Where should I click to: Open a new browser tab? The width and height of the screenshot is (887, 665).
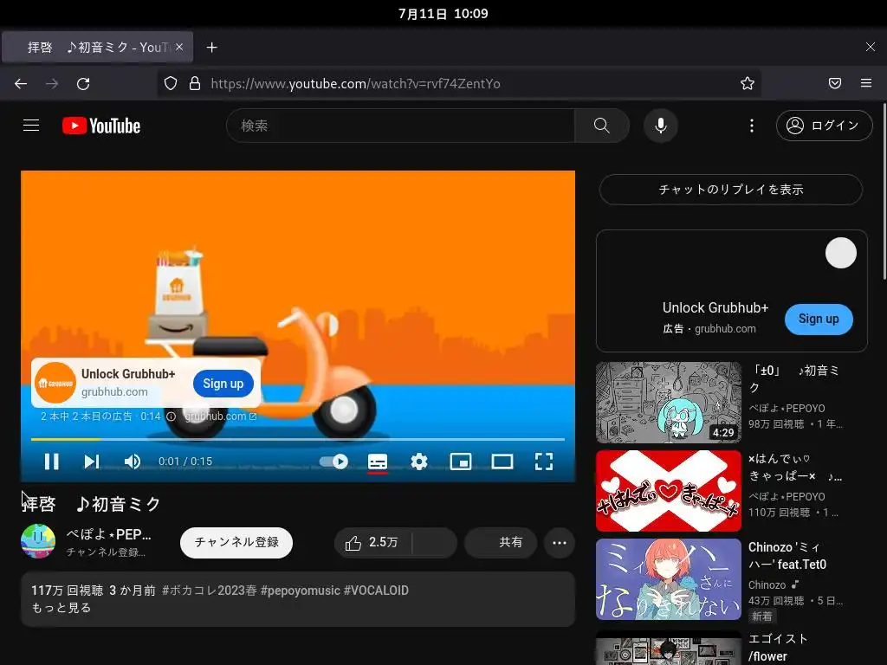coord(211,48)
